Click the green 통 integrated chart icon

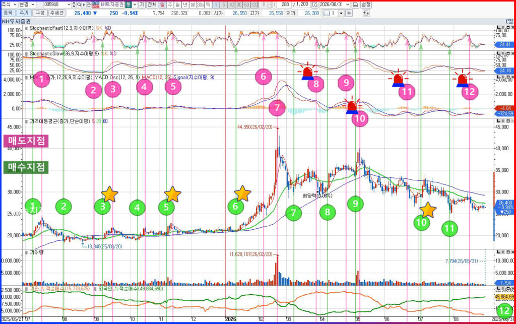(x=128, y=5)
